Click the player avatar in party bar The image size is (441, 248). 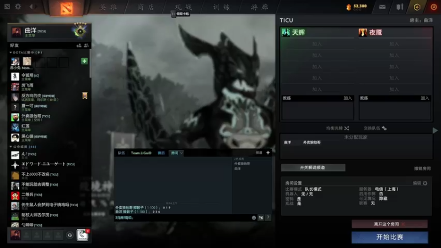pos(15,235)
